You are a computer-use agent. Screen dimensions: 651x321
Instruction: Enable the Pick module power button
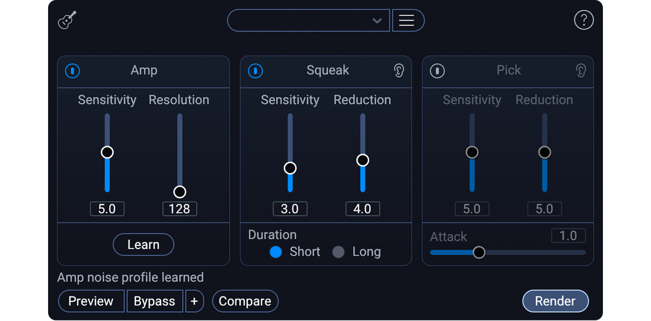pyautogui.click(x=437, y=71)
